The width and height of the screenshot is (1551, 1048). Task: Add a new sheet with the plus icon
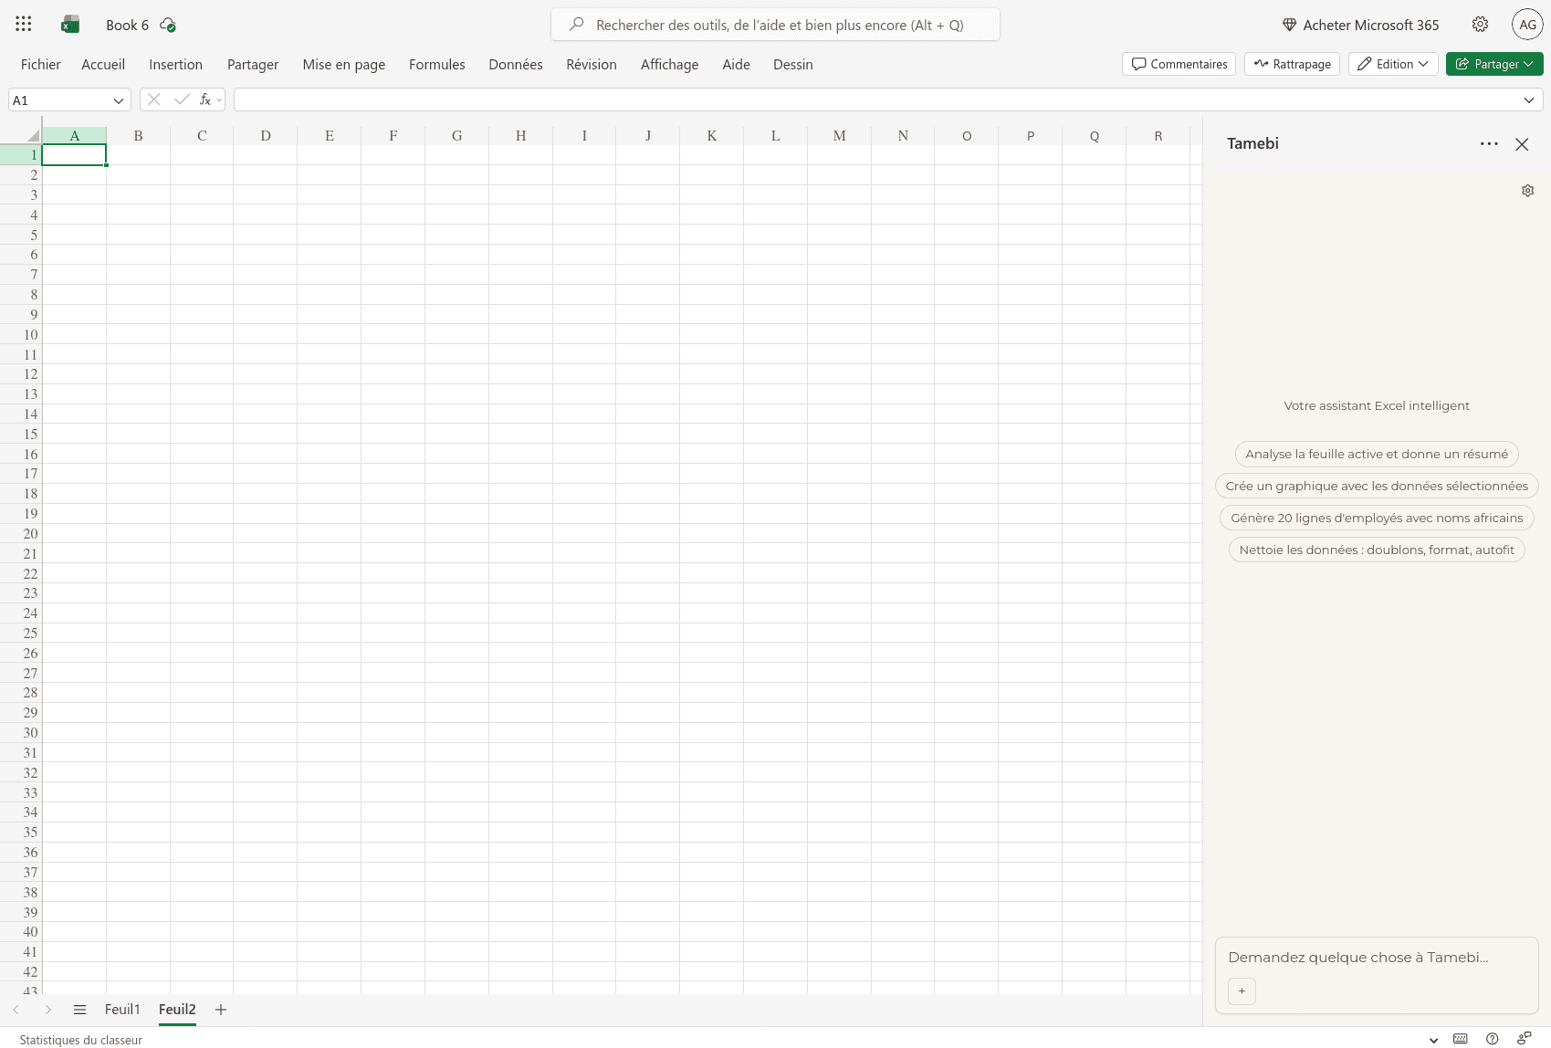tap(220, 1010)
